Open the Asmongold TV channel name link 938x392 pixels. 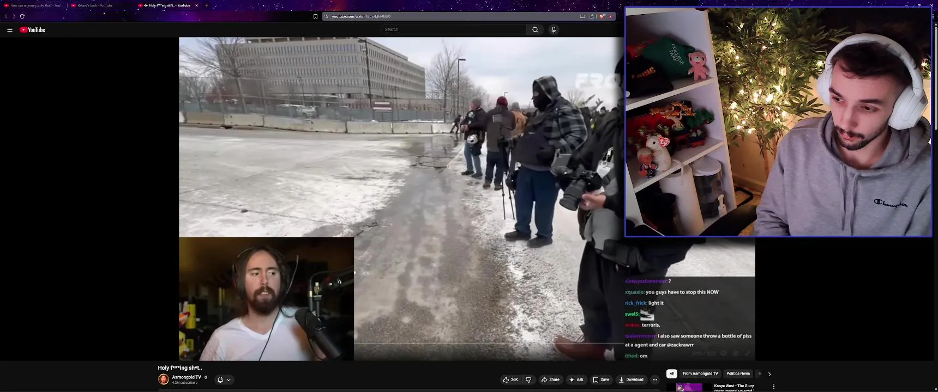pos(187,377)
